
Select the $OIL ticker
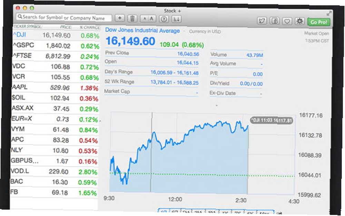[x=18, y=97]
